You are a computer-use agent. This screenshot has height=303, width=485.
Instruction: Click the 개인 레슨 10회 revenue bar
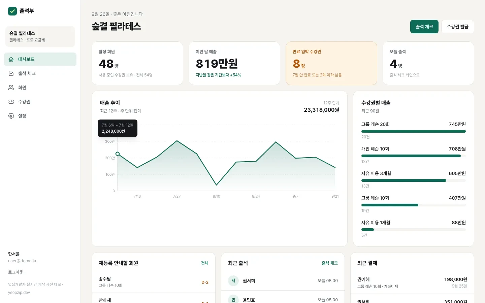[414, 156]
